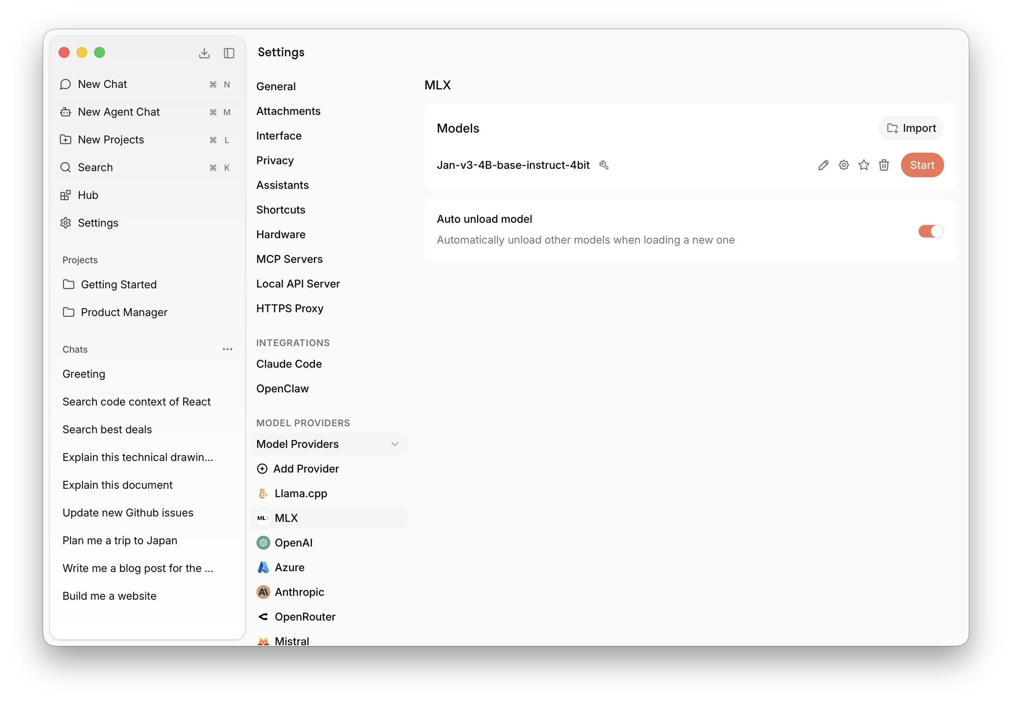This screenshot has width=1012, height=703.
Task: Click the Import models button
Action: [911, 128]
